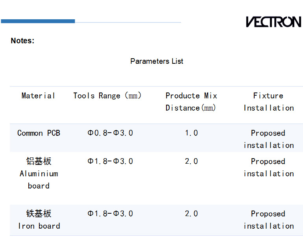Select the Parameters List title

tap(157, 61)
